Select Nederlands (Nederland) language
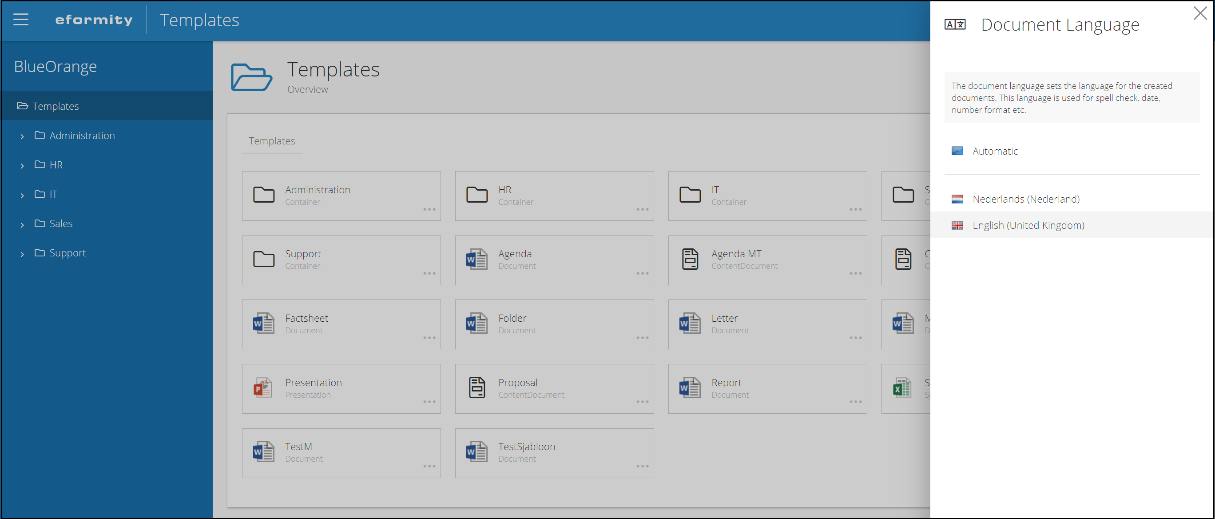 coord(1026,199)
